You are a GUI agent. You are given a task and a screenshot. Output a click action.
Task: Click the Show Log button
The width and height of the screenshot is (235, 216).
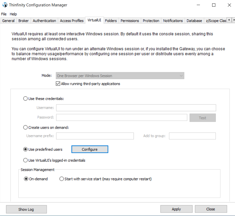click(26, 209)
